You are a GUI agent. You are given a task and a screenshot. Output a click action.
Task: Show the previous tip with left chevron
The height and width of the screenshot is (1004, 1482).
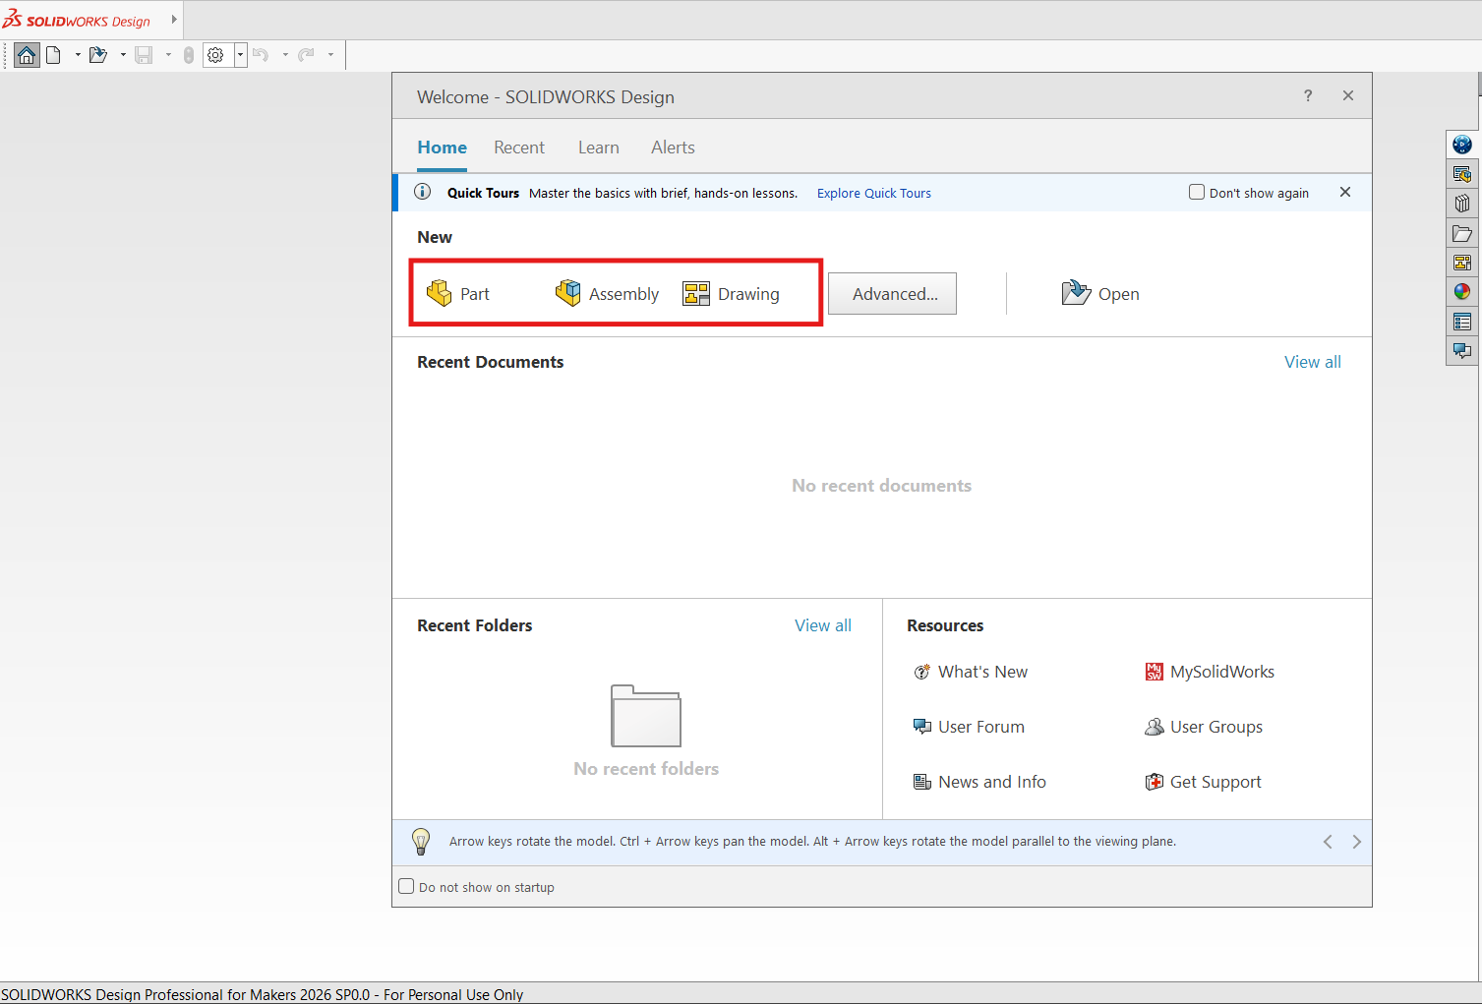pos(1328,842)
